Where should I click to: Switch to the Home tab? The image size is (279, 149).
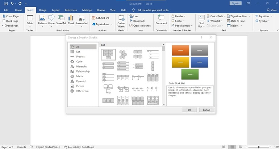point(18,10)
